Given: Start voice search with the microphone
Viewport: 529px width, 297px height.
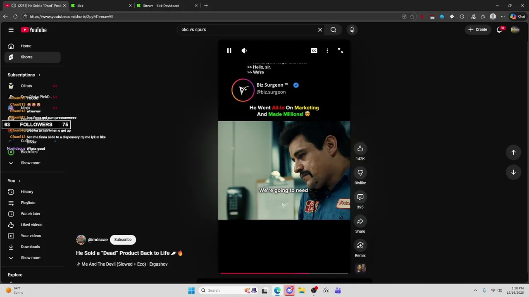Looking at the screenshot, I should pos(352,30).
